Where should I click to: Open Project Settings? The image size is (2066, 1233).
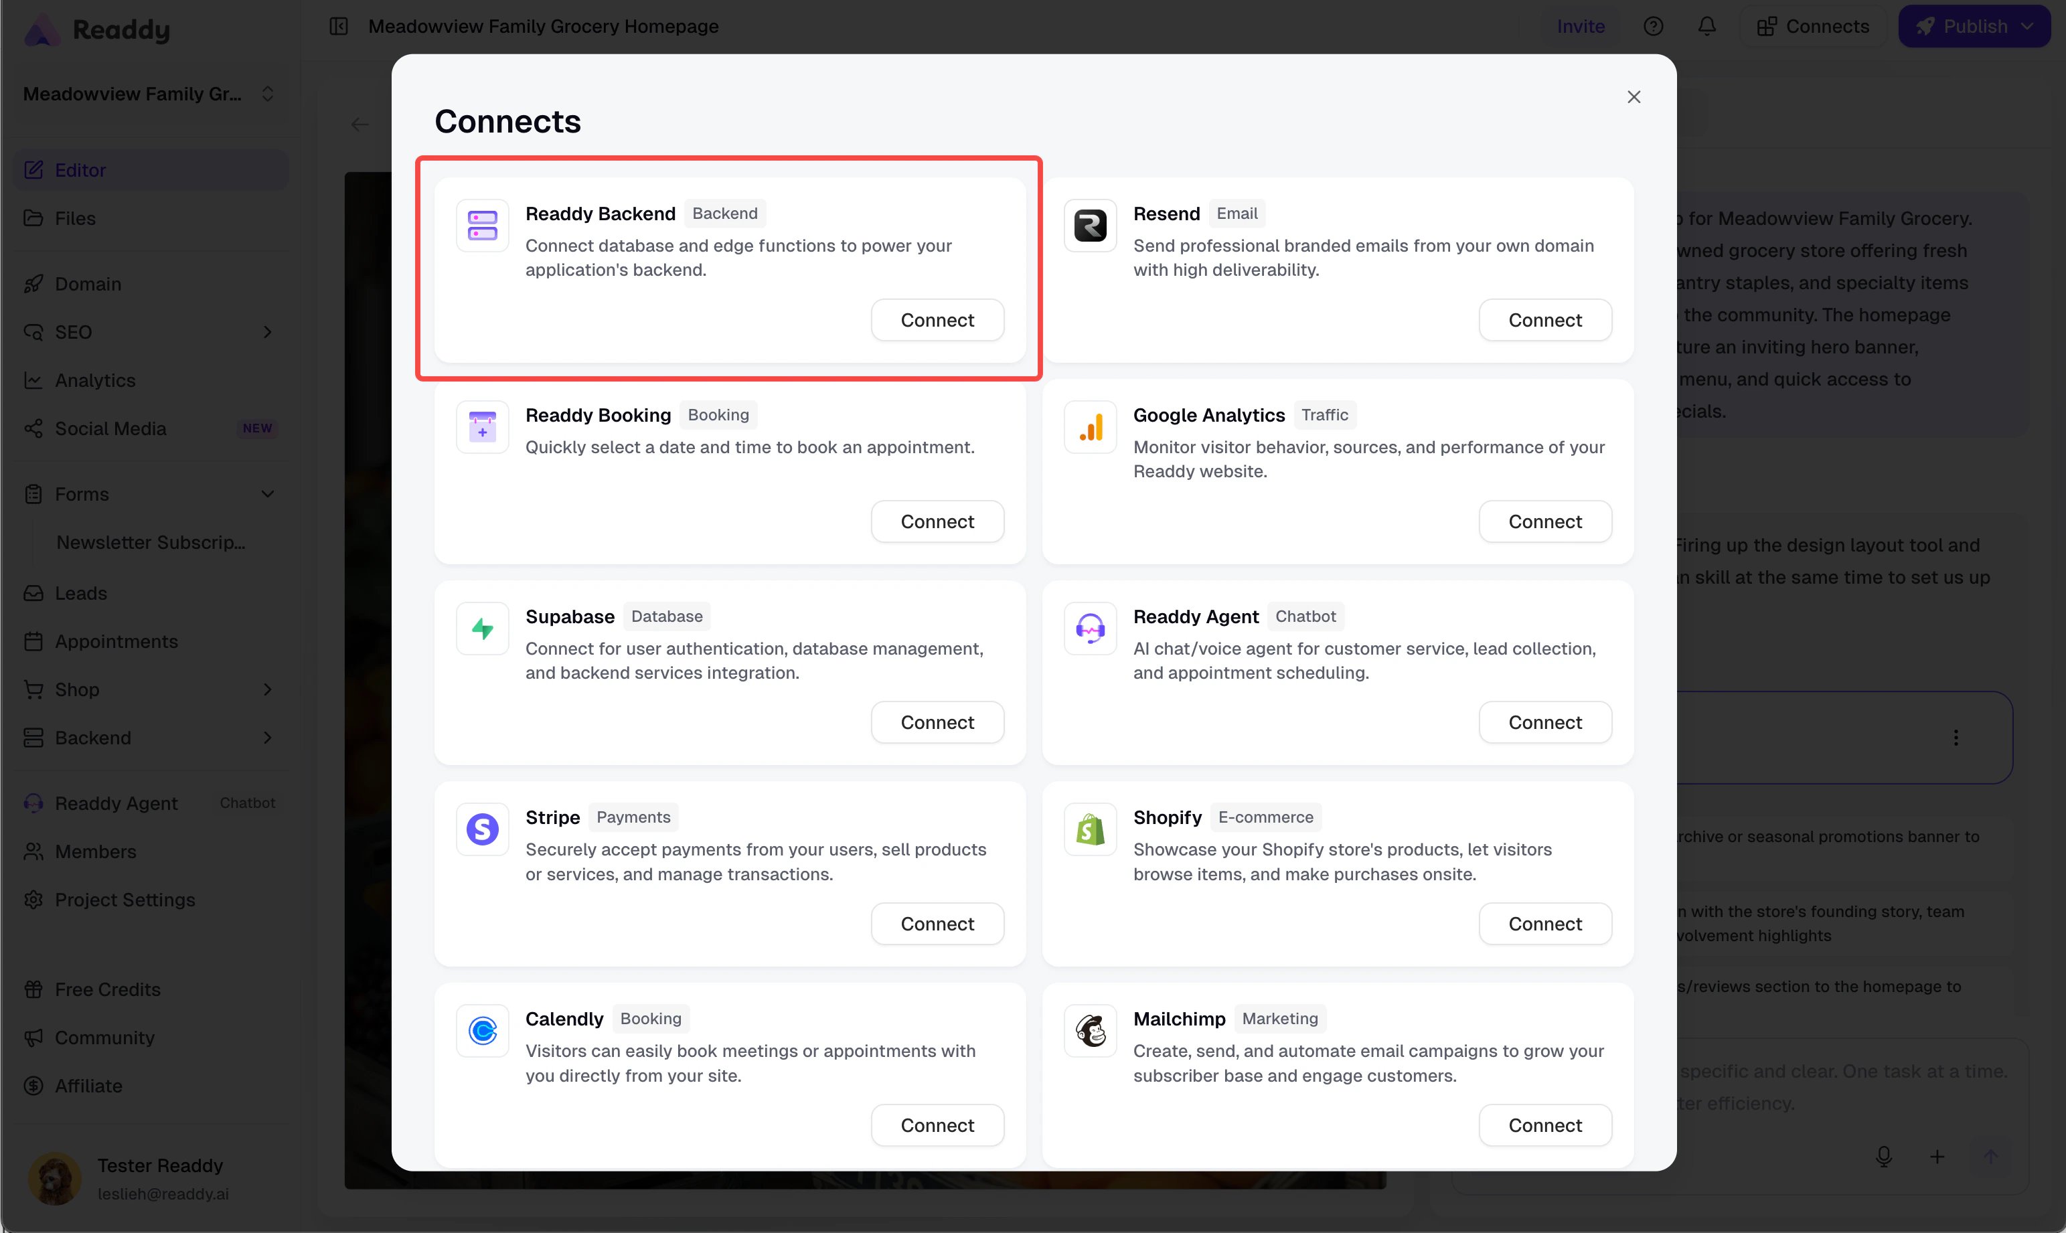point(151,900)
